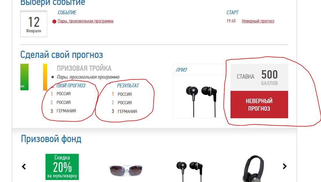Click the yellow-orange gradient bar
This screenshot has height=182, width=321.
click(45, 77)
